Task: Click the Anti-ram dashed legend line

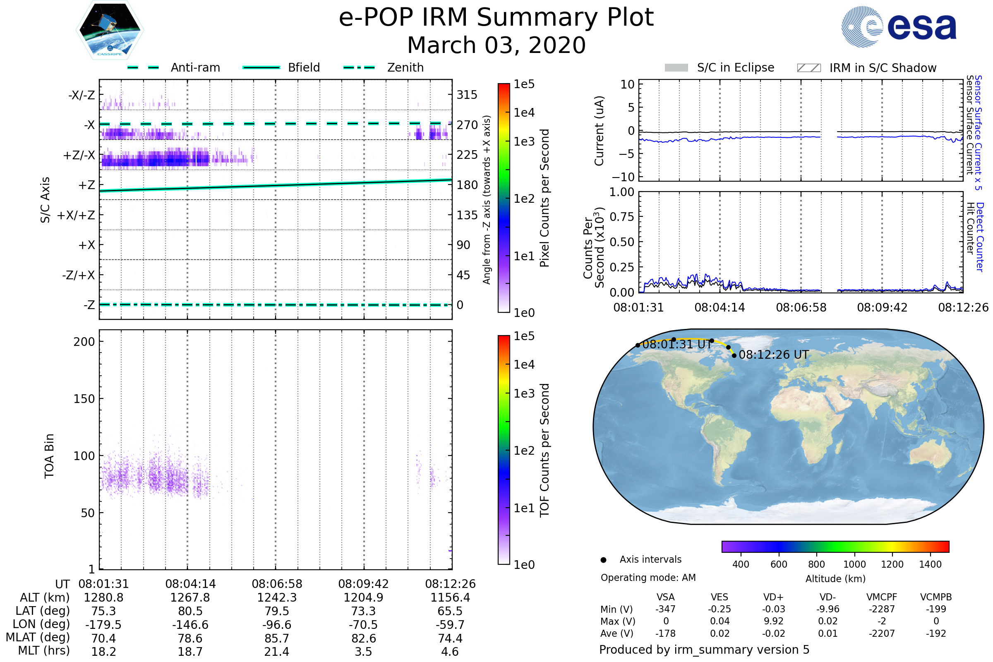Action: point(143,67)
